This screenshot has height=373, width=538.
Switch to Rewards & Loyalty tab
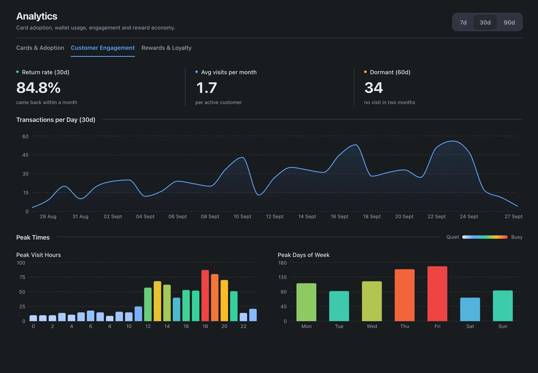[x=166, y=48]
